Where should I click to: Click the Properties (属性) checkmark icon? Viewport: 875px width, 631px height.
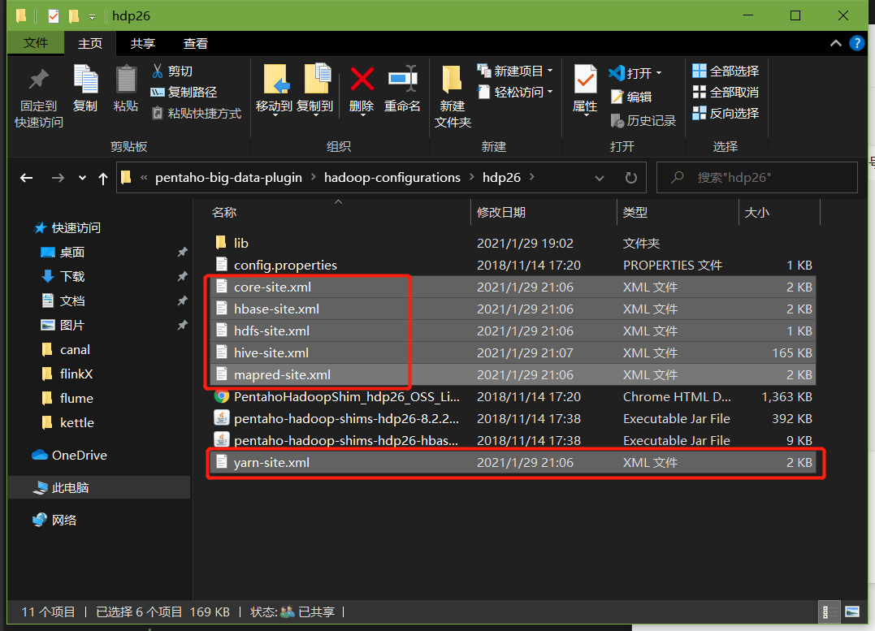pyautogui.click(x=585, y=80)
